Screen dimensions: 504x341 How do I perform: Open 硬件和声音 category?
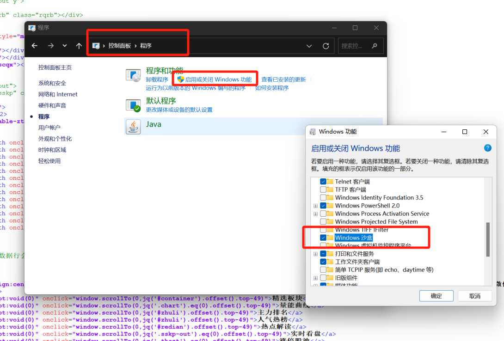point(52,105)
